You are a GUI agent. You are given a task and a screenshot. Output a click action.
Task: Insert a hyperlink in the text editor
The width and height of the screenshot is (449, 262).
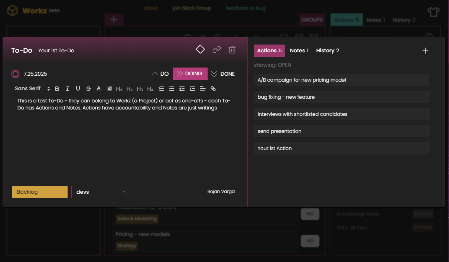[x=213, y=88]
